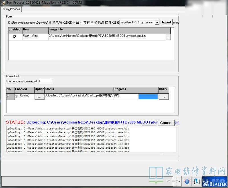Viewport: 228px width, 188px height.
Task: Click the blue info icon in status bar
Action: [x=187, y=181]
